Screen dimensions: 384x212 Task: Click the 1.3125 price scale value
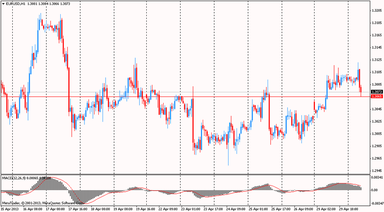click(377, 60)
